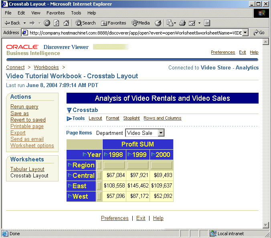Click the Workbooks breadcrumb link
The width and height of the screenshot is (271, 238).
coord(47,67)
